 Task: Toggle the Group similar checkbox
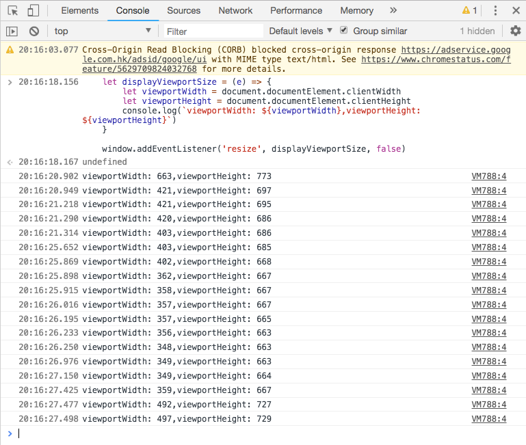343,30
